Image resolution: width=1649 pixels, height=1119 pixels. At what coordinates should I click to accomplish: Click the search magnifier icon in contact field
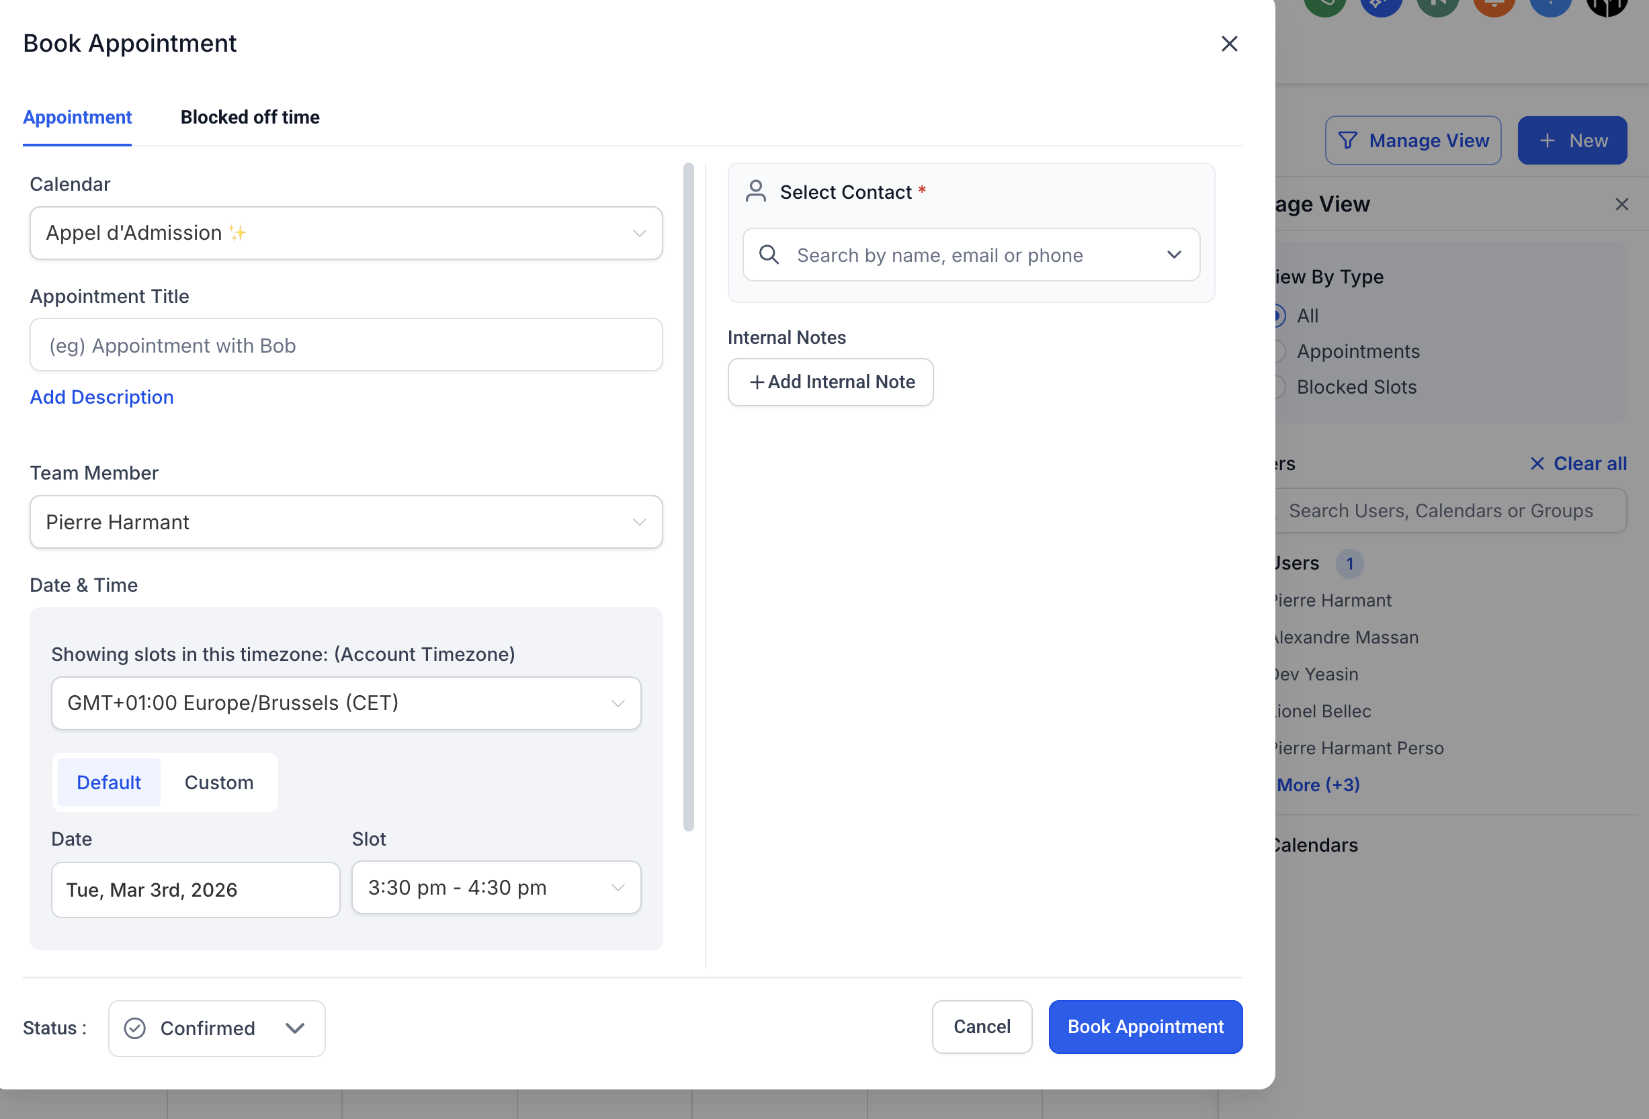769,255
